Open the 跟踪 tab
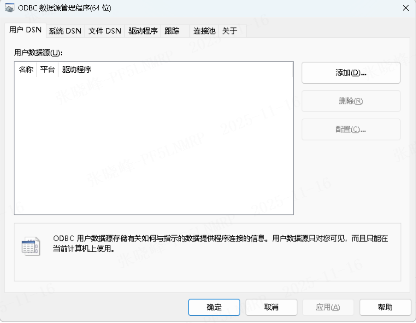The height and width of the screenshot is (323, 416). click(x=175, y=31)
